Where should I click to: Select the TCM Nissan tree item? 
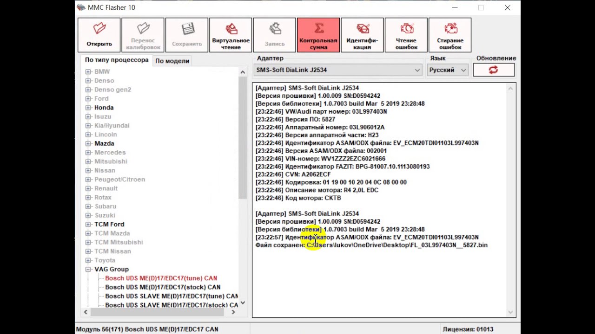point(112,251)
